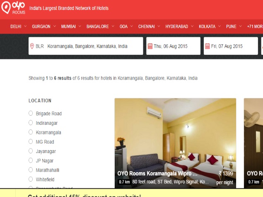This screenshot has height=197, width=263.
Task: Select the Brigade Road location filter
Action: [x=31, y=113]
